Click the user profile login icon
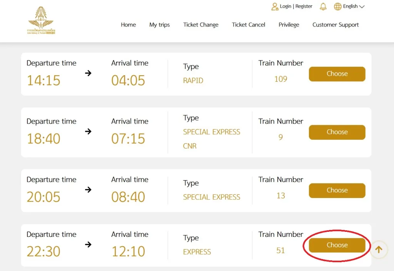394x271 pixels. pos(275,7)
